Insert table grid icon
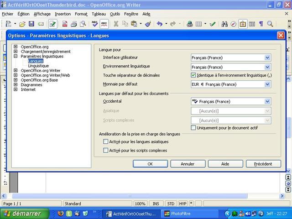This screenshot has width=292, height=219. [198, 24]
